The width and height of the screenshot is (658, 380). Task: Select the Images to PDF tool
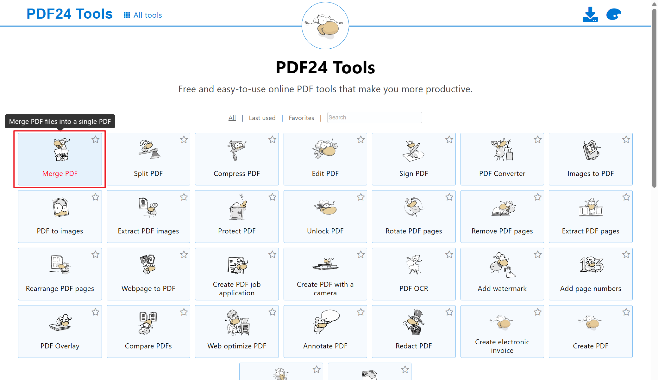coord(590,159)
